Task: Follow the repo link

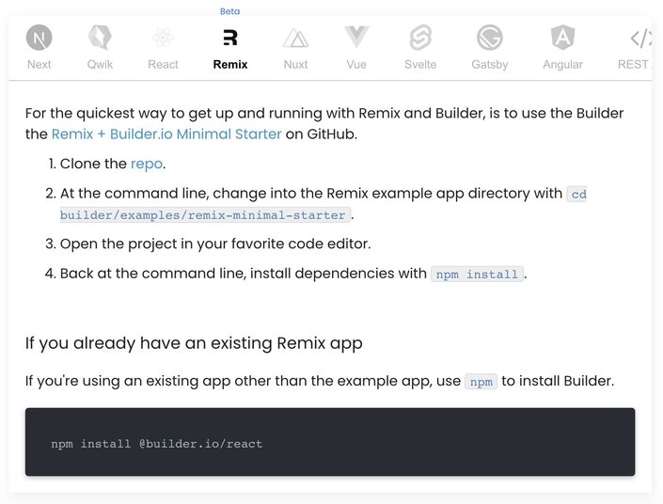Action: 147,164
